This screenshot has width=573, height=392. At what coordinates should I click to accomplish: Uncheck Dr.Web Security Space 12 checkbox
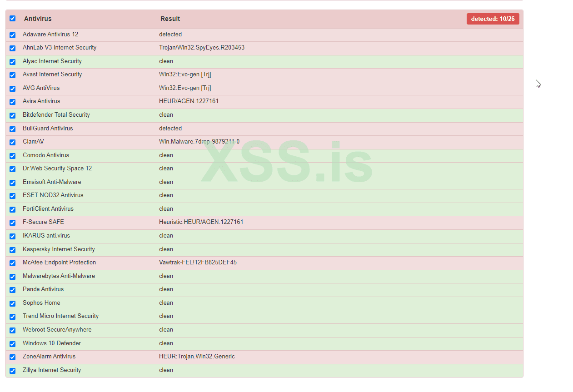(13, 169)
